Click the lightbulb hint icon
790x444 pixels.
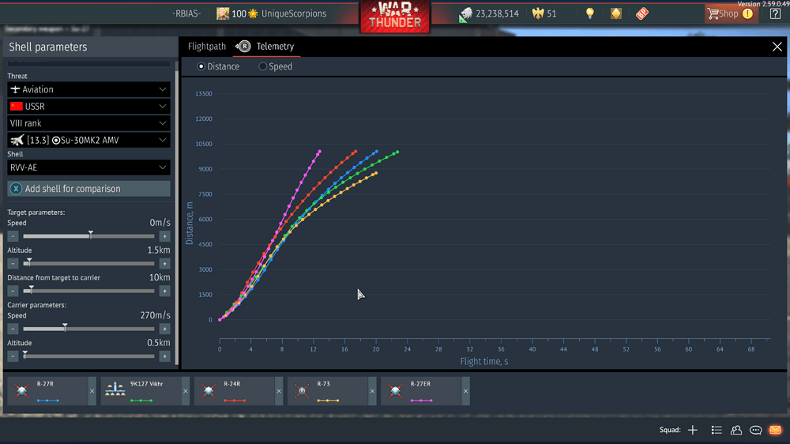point(589,13)
